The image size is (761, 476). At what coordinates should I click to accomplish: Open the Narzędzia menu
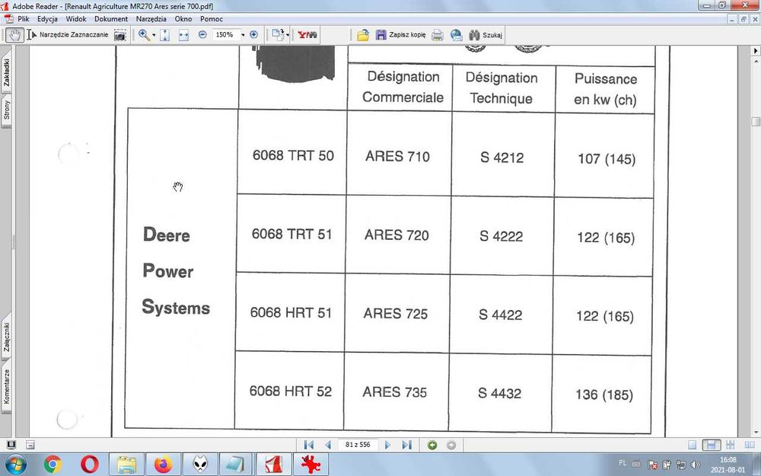(151, 19)
